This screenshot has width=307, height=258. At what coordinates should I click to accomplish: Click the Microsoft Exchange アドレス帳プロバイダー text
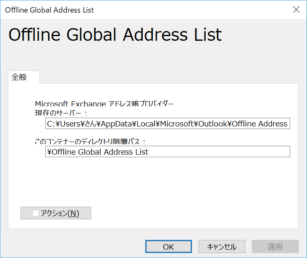tap(104, 104)
